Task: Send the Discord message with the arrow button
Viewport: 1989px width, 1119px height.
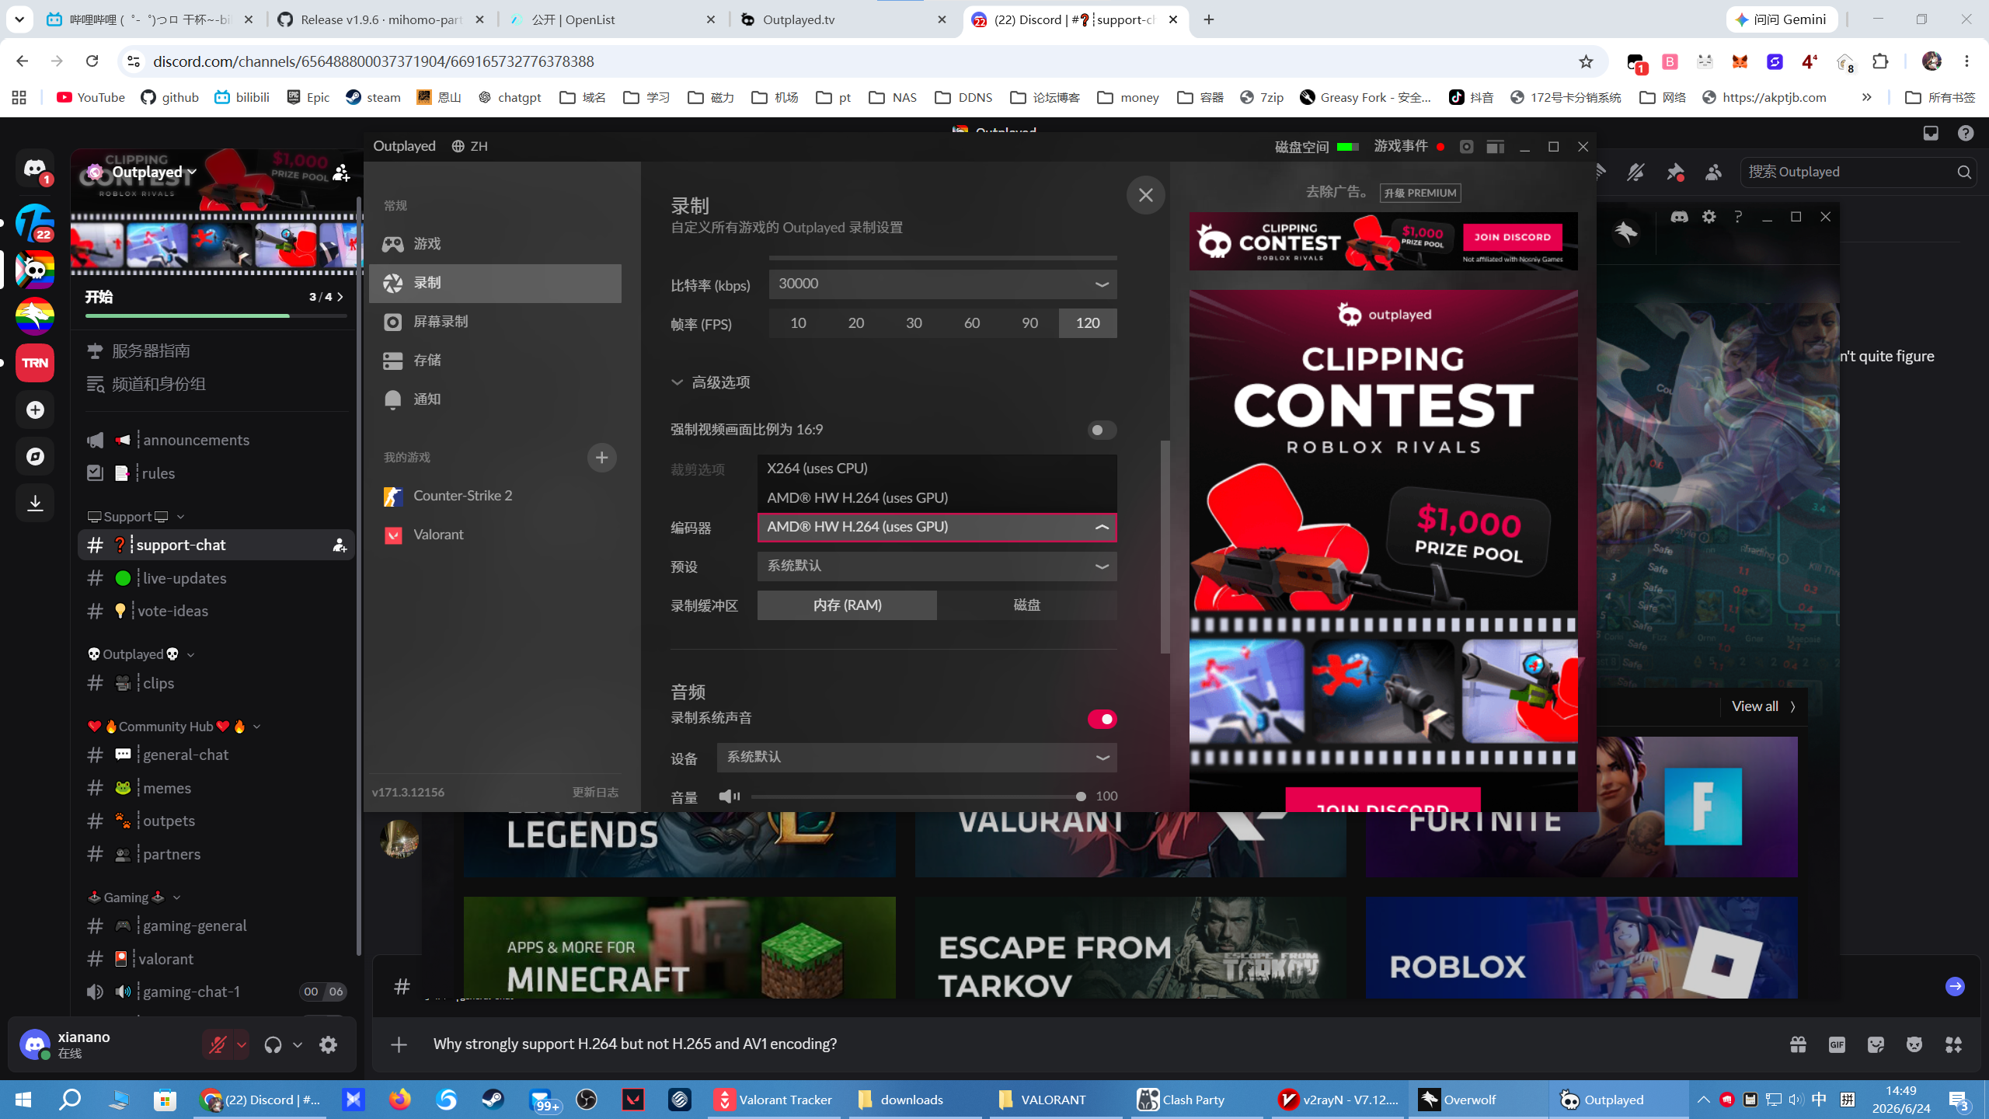Action: [1955, 986]
